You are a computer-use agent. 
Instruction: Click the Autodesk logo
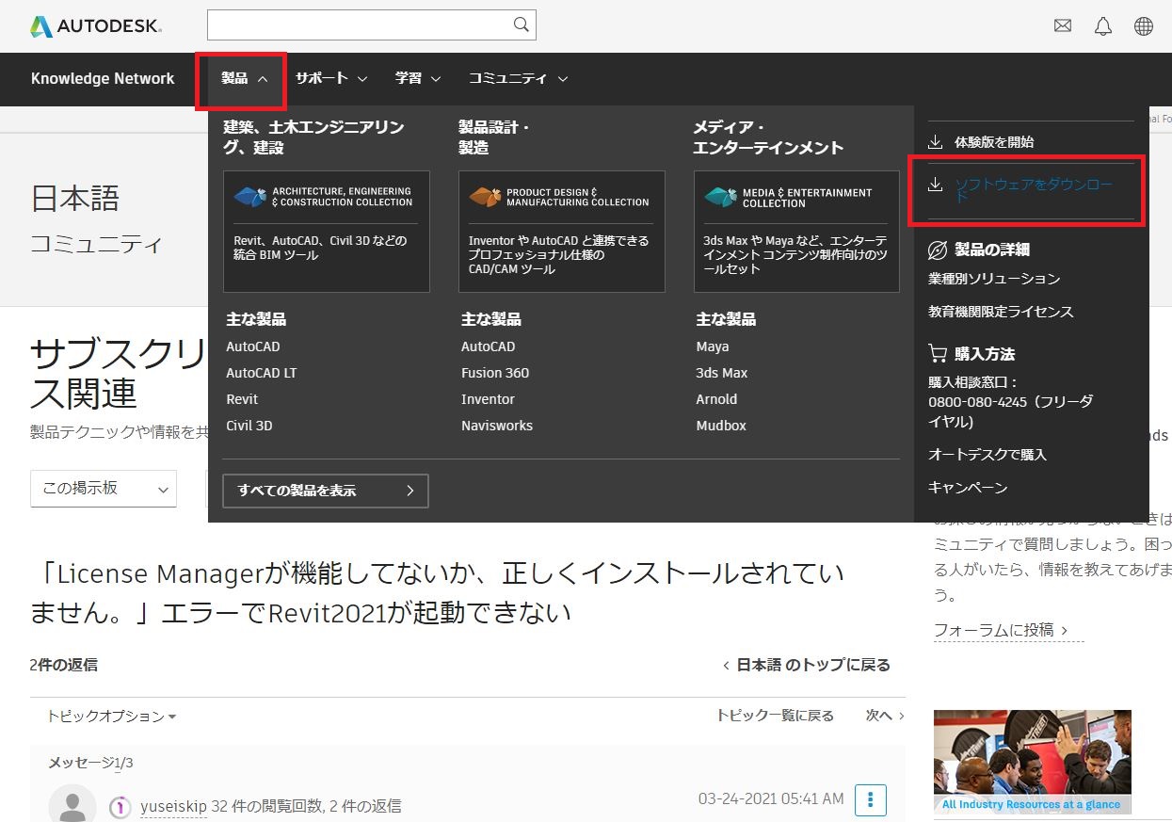coord(96,26)
